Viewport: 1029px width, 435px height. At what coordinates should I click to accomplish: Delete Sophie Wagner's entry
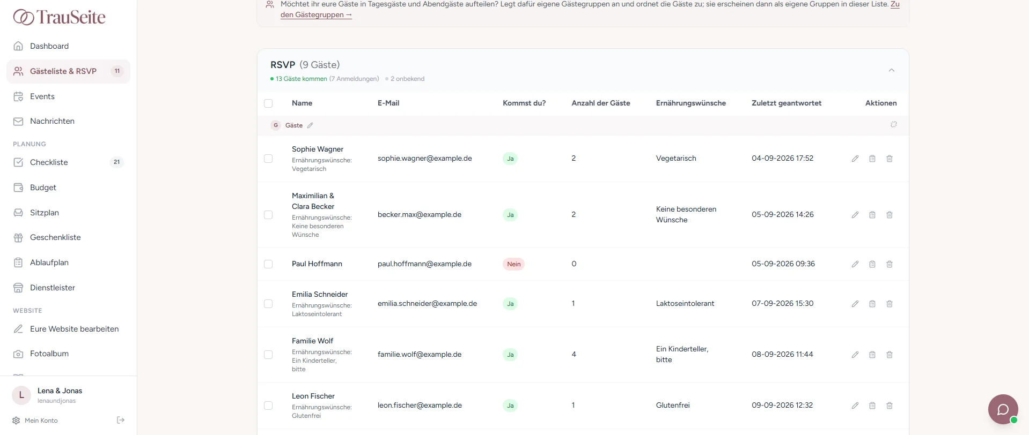890,159
